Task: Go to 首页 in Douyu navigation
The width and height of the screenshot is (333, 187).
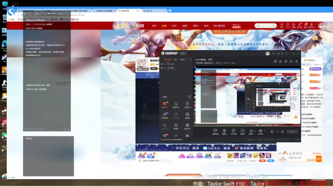Action: [154, 26]
